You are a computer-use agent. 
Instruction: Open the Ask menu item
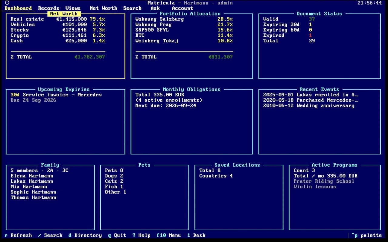[155, 8]
